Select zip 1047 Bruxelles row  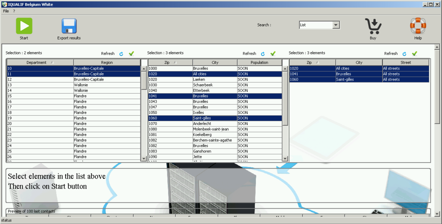point(215,107)
